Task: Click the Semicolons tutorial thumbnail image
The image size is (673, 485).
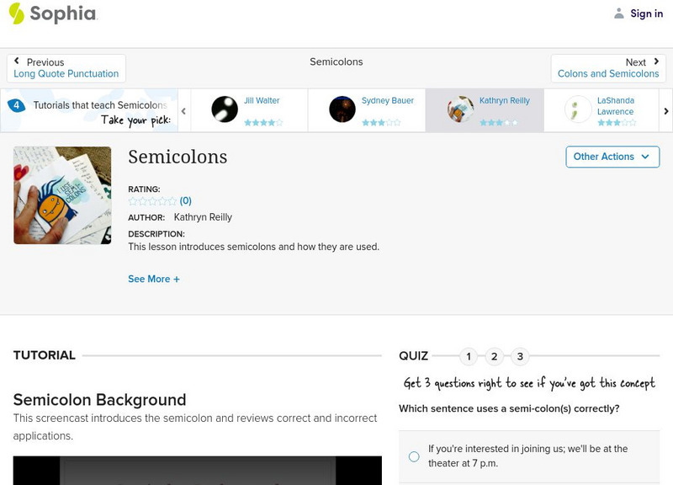Action: 62,195
